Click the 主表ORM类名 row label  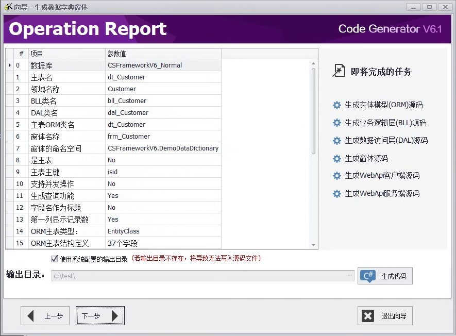[x=53, y=125]
